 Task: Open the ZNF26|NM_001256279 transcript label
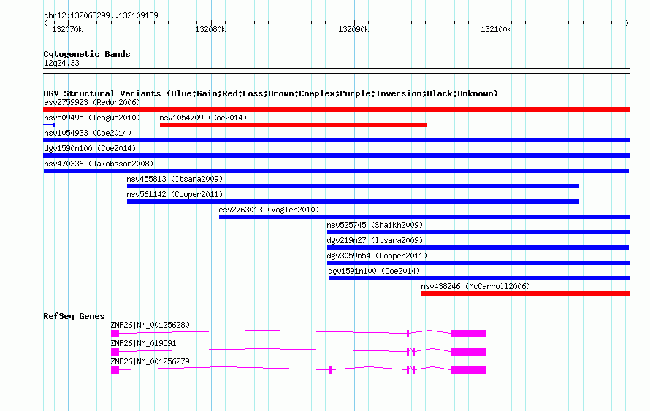150,361
